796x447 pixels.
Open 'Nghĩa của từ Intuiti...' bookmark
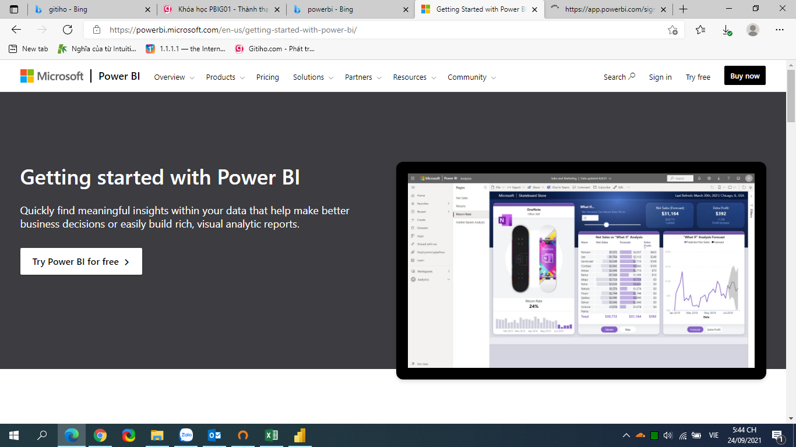click(97, 49)
